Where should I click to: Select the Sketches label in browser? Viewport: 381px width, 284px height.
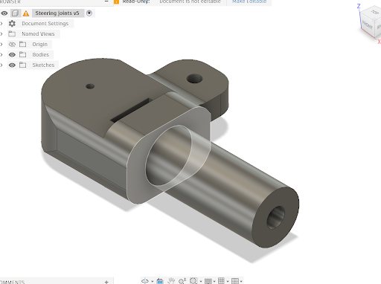(x=43, y=65)
